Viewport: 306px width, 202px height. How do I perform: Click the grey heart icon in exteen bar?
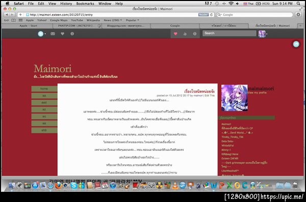point(62,34)
